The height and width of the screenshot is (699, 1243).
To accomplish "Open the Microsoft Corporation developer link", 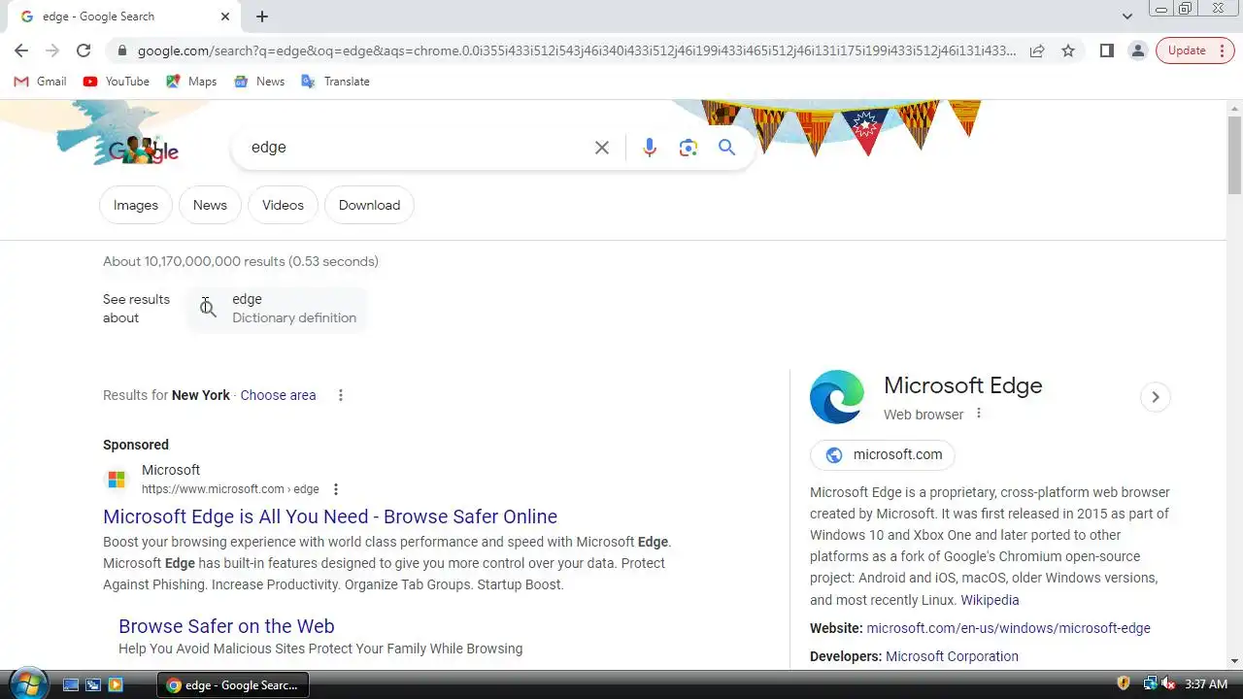I will point(952,656).
